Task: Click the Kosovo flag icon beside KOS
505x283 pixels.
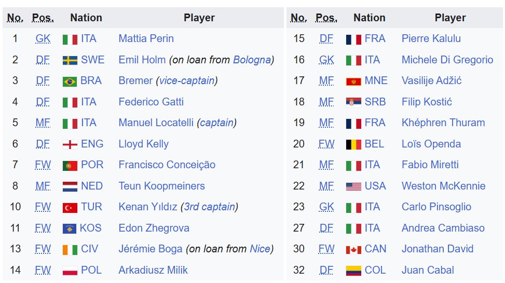Action: (70, 228)
